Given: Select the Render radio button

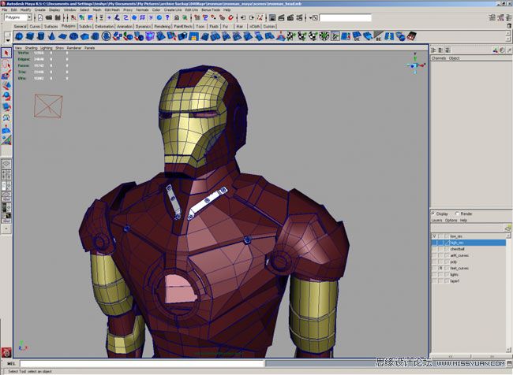Looking at the screenshot, I should [457, 213].
